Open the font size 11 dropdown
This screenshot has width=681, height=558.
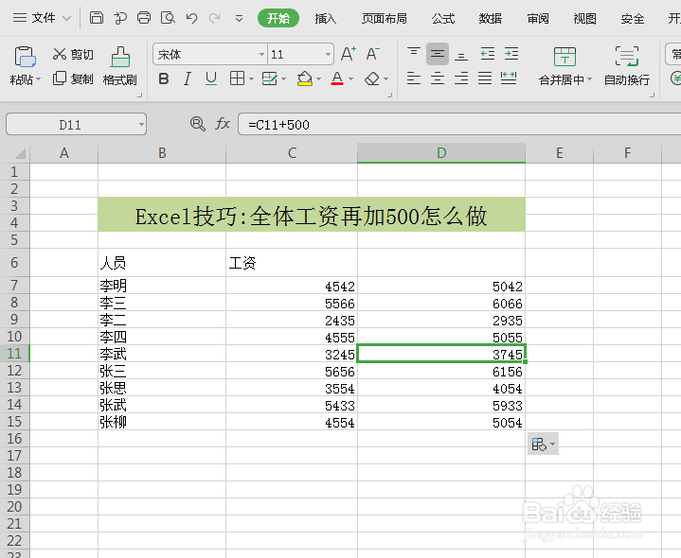point(328,54)
